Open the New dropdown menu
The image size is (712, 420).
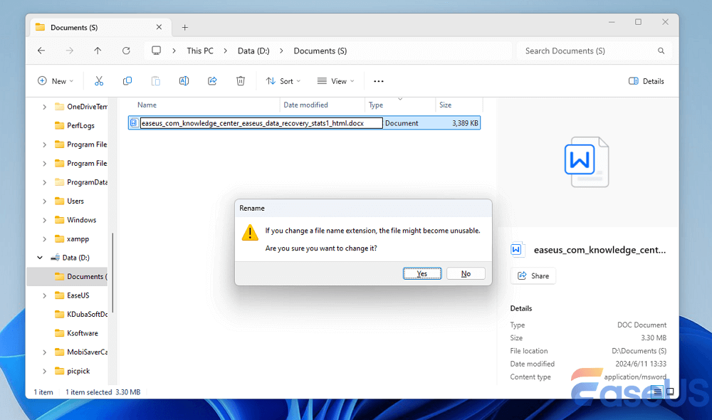pyautogui.click(x=56, y=81)
